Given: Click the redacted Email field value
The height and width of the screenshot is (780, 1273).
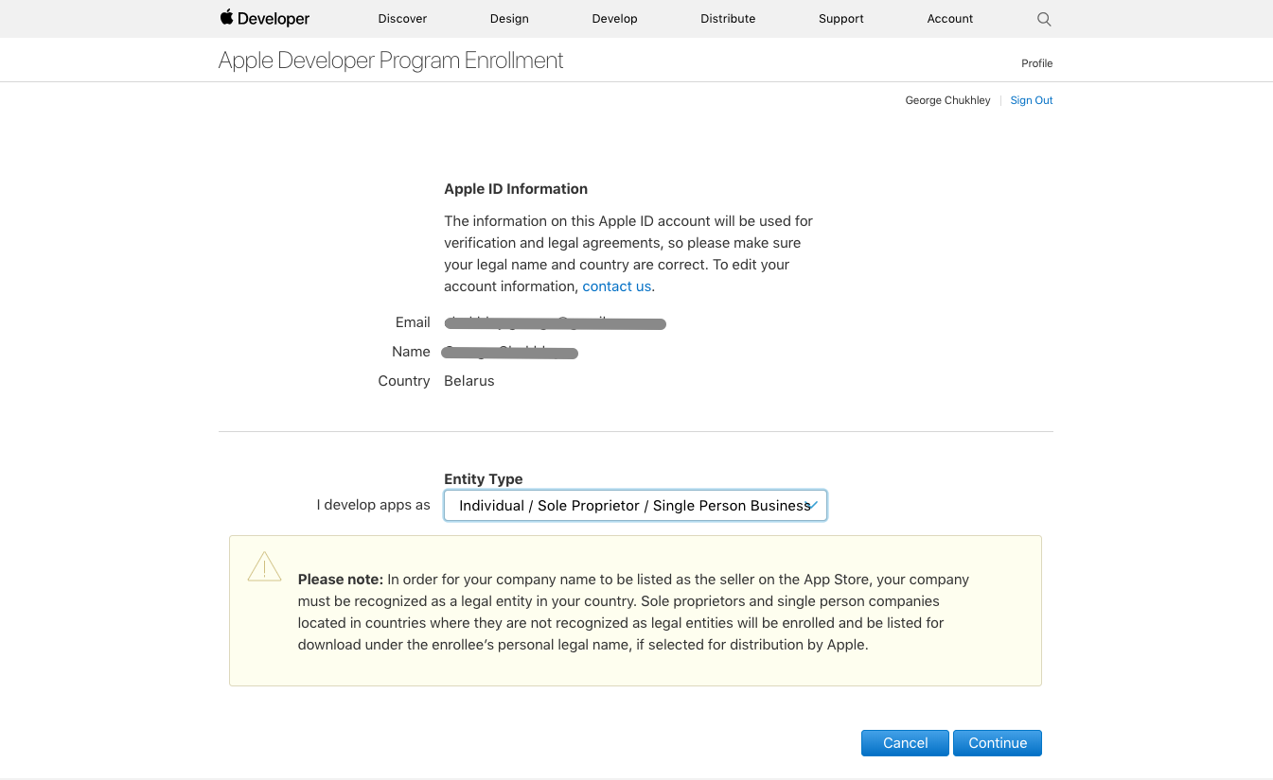Looking at the screenshot, I should pyautogui.click(x=556, y=323).
